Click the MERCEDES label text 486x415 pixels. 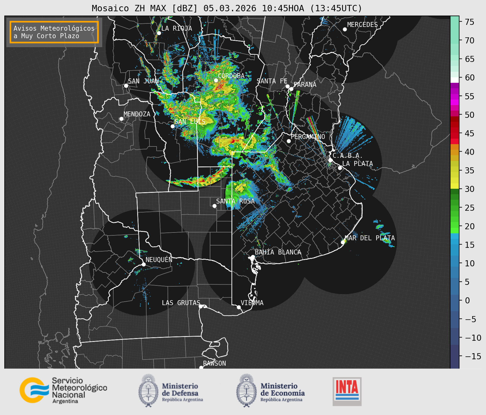[362, 25]
